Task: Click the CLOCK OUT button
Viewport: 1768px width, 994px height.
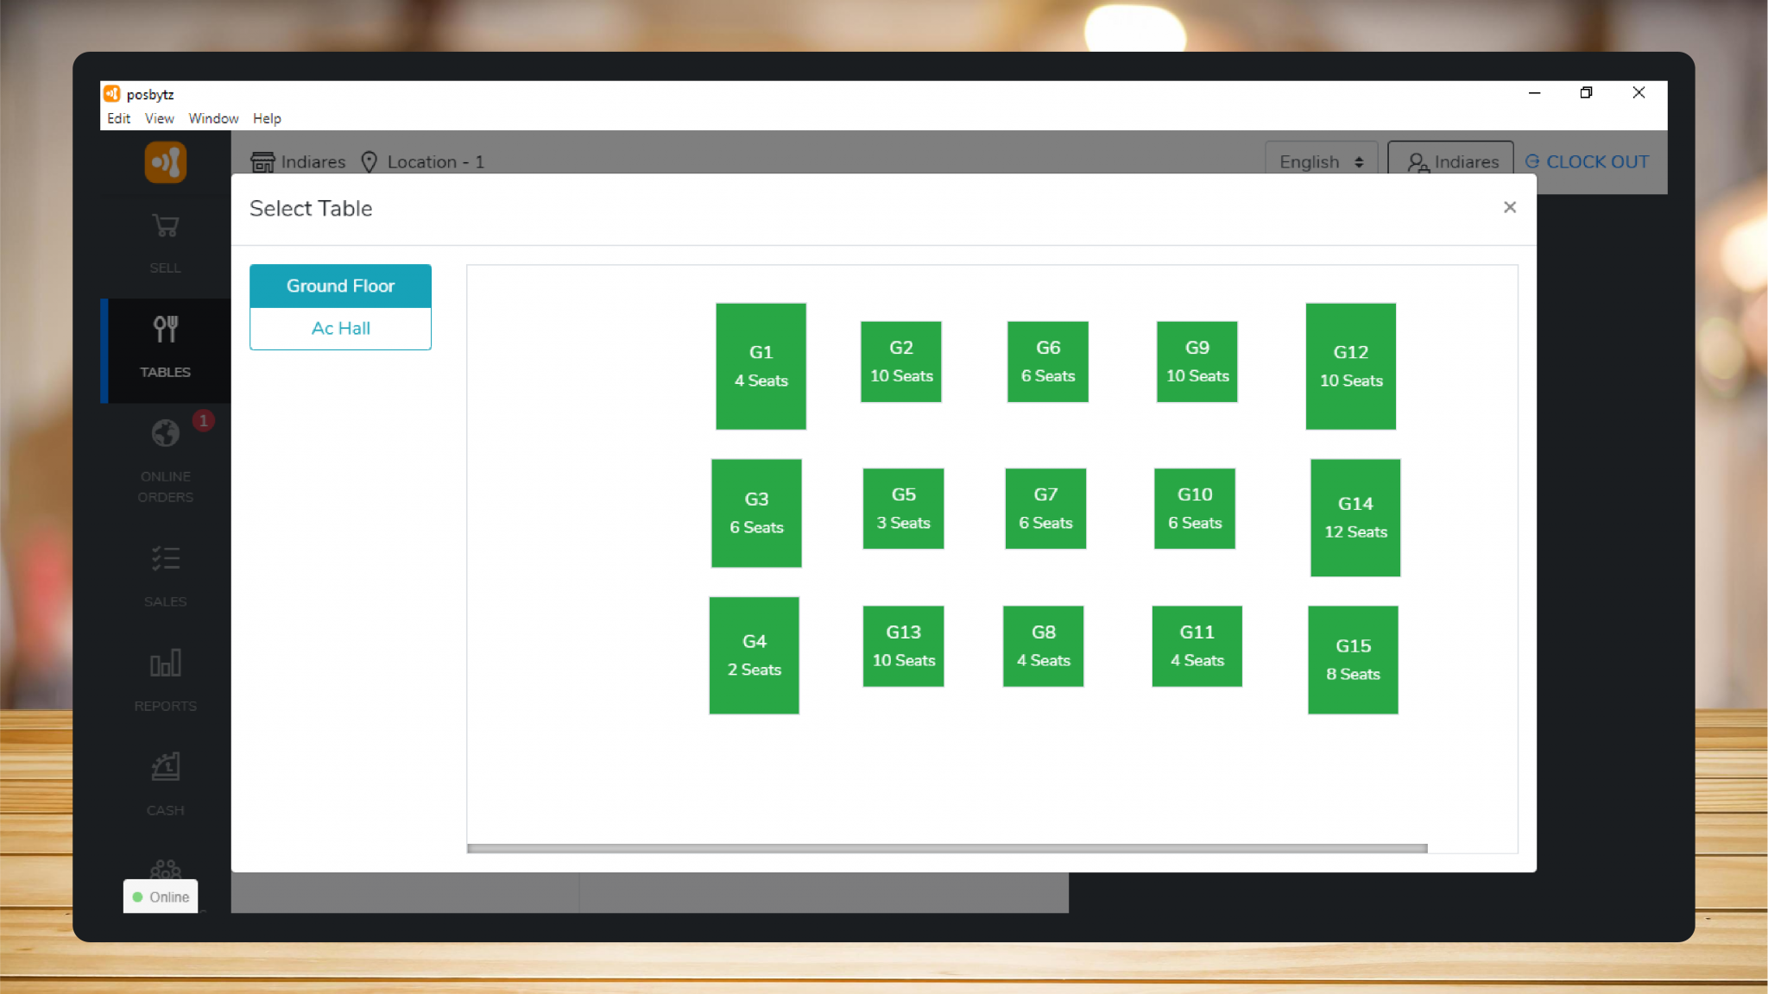Action: tap(1588, 161)
